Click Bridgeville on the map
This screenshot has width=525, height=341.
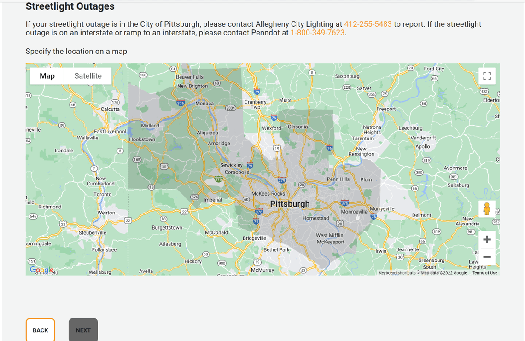pyautogui.click(x=254, y=238)
